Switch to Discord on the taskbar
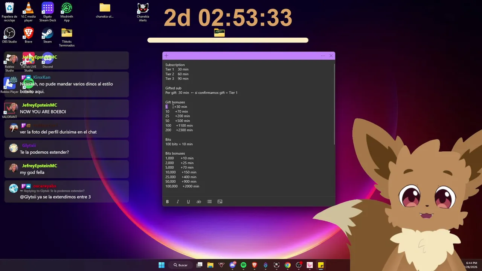 [232, 265]
